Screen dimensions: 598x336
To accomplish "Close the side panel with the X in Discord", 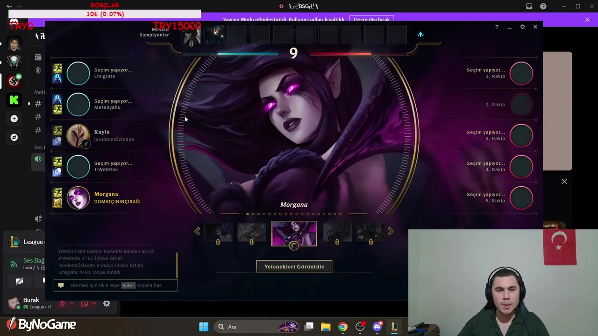I will [x=564, y=182].
